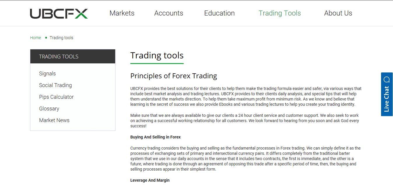Click the UBCFX logo
This screenshot has width=393, height=189.
click(x=59, y=13)
